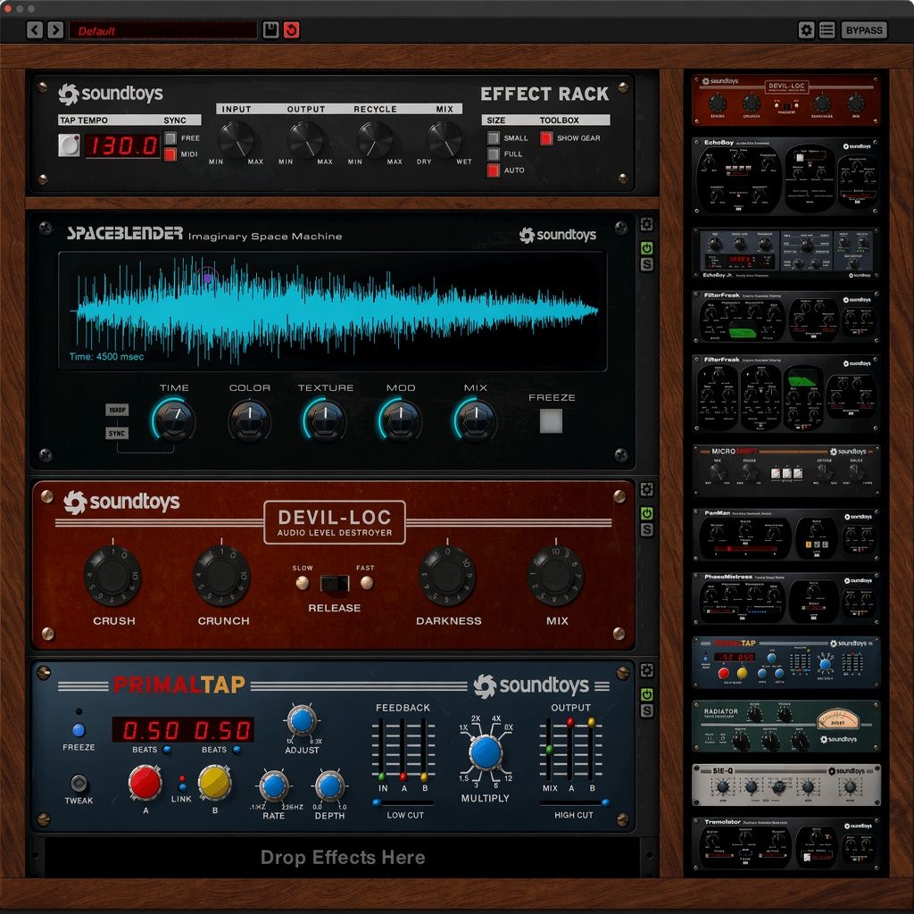
Task: Click the BYPASS button
Action: 864,29
